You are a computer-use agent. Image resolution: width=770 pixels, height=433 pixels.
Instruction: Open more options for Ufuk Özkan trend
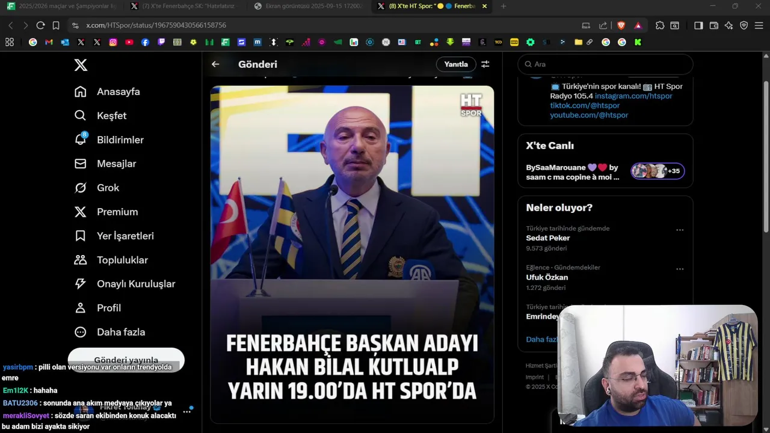680,269
